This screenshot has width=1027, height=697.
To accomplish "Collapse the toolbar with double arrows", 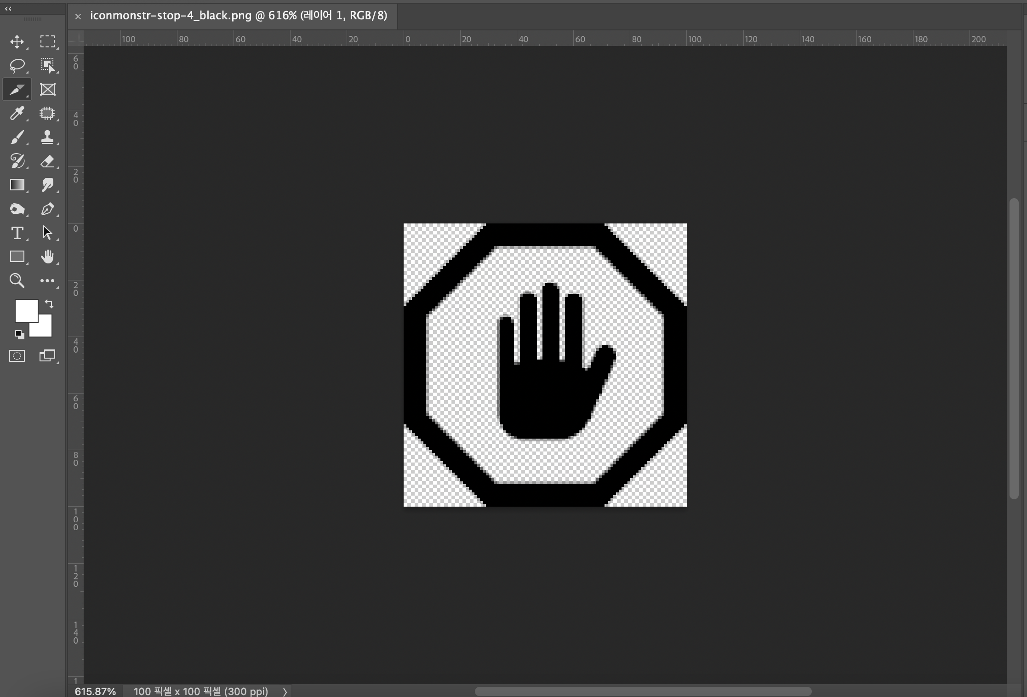I will click(8, 8).
